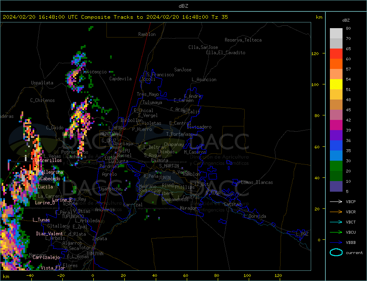This screenshot has width=367, height=281.
Task: Click the green VBCU arrow legend symbol
Action: [336, 232]
